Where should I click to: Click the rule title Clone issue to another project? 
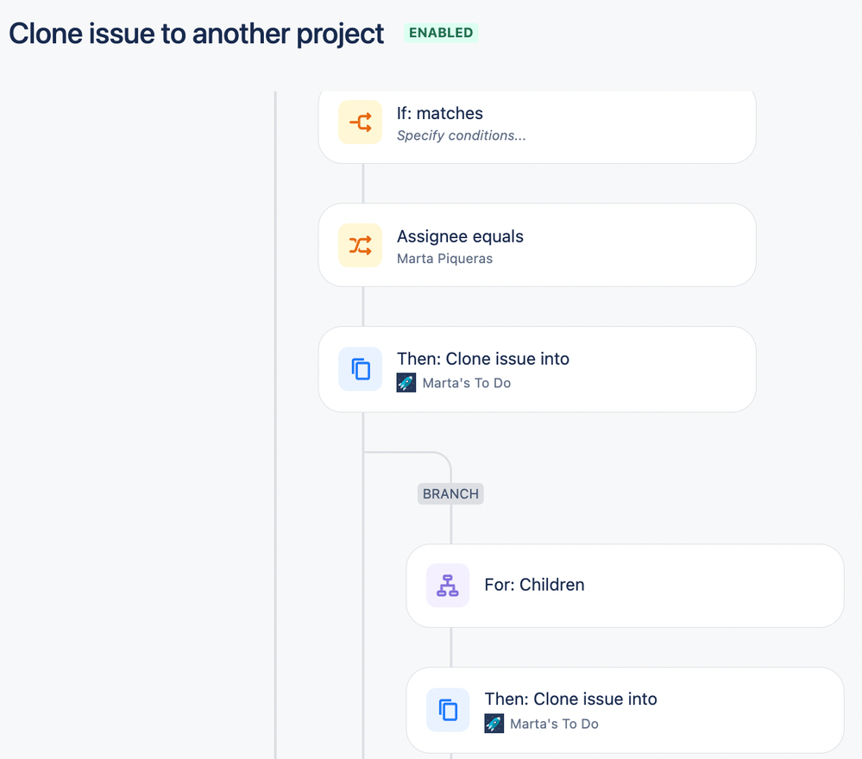(x=196, y=34)
